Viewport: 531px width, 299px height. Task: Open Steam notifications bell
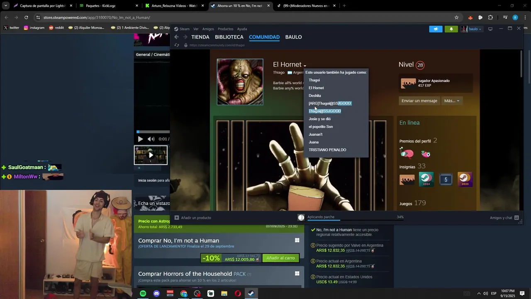pyautogui.click(x=451, y=29)
